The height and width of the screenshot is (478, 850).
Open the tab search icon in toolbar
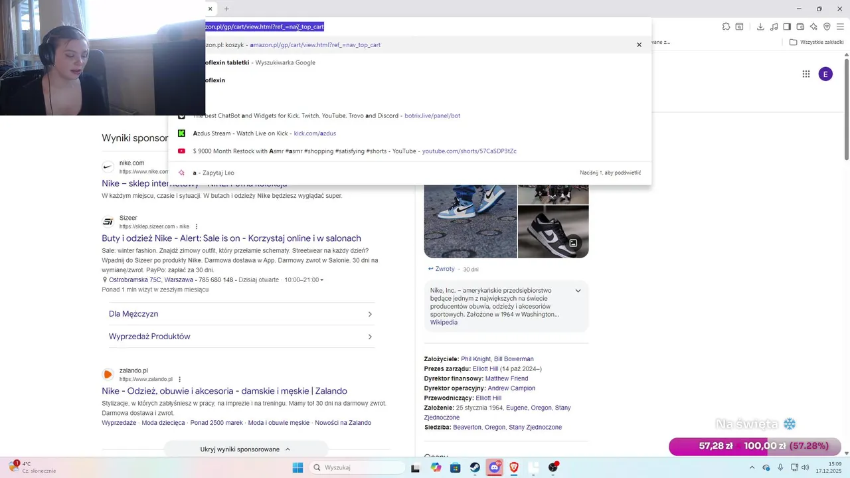click(x=739, y=27)
